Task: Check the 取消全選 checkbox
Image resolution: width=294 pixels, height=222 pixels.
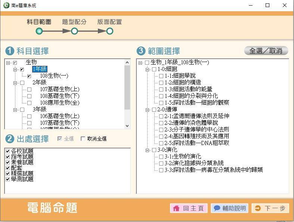Action: [x=83, y=139]
